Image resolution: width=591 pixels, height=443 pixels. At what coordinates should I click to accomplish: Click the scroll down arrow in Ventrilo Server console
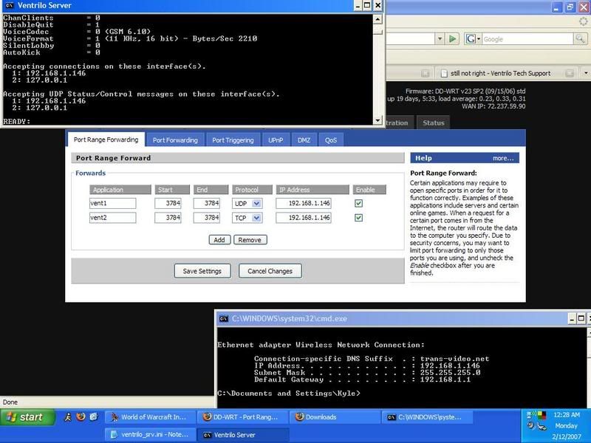click(x=378, y=120)
